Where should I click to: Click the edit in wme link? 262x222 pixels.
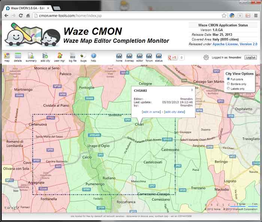[151, 112]
